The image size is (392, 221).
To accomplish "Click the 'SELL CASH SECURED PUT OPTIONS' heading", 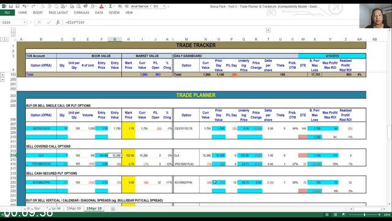I will [51, 173].
